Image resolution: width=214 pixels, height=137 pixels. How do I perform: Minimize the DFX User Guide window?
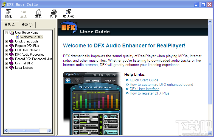tap(196, 5)
